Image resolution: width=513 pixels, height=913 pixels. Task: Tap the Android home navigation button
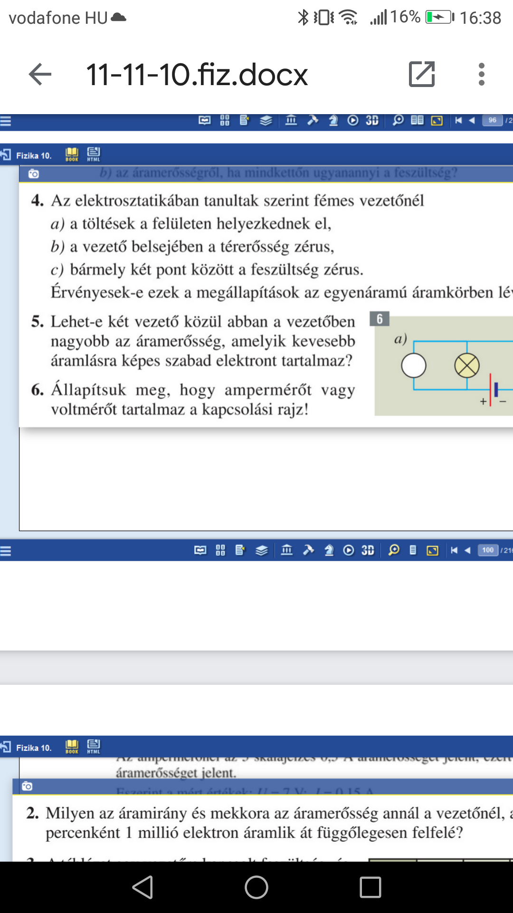tap(256, 887)
